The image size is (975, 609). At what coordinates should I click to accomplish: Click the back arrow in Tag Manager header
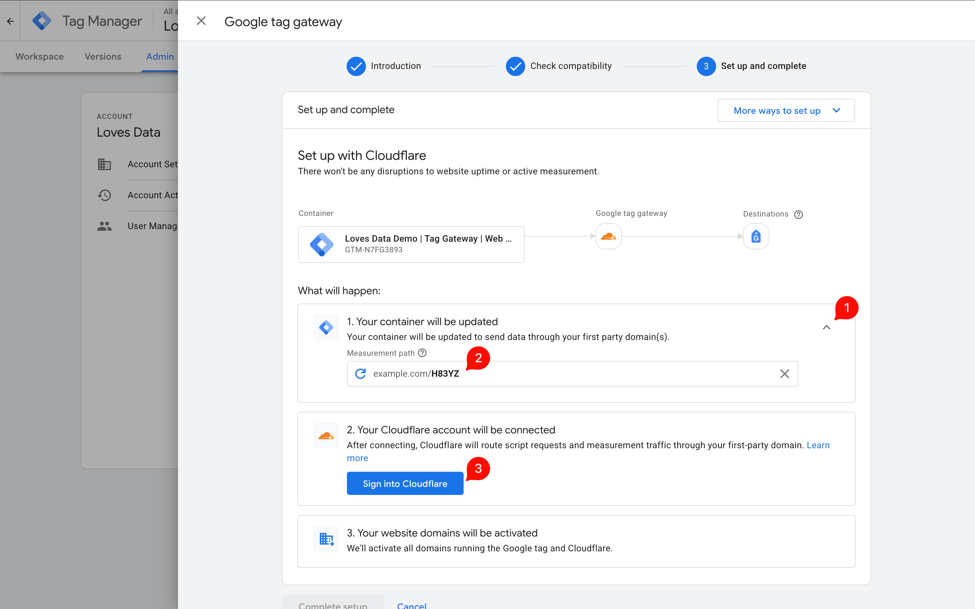point(10,21)
